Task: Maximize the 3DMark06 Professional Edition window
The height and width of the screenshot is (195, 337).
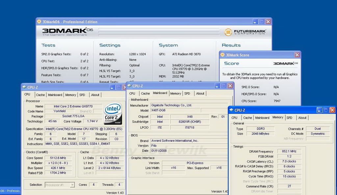Action: click(x=262, y=22)
